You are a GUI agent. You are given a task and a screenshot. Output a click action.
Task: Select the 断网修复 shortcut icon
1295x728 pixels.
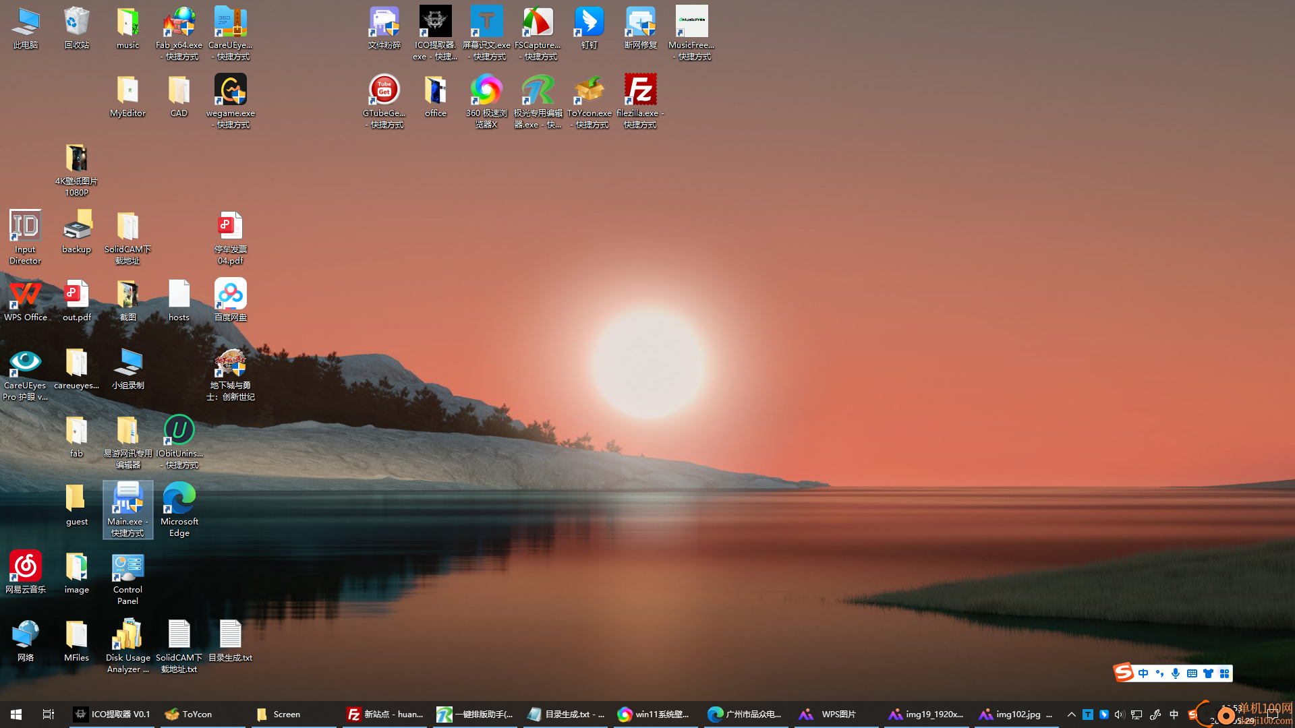(x=641, y=28)
